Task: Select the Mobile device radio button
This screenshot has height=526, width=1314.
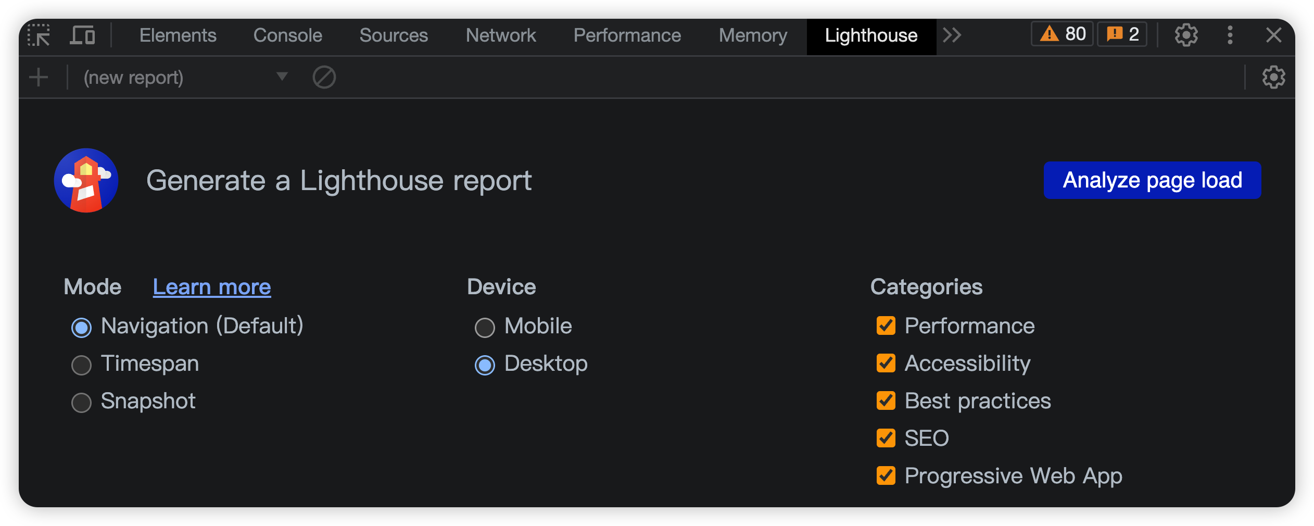Action: coord(485,328)
